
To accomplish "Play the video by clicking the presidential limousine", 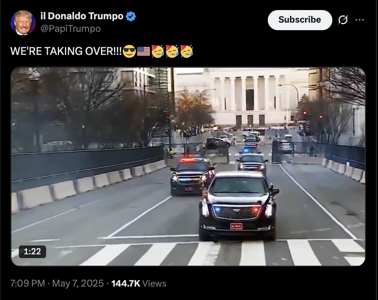I will coord(238,206).
